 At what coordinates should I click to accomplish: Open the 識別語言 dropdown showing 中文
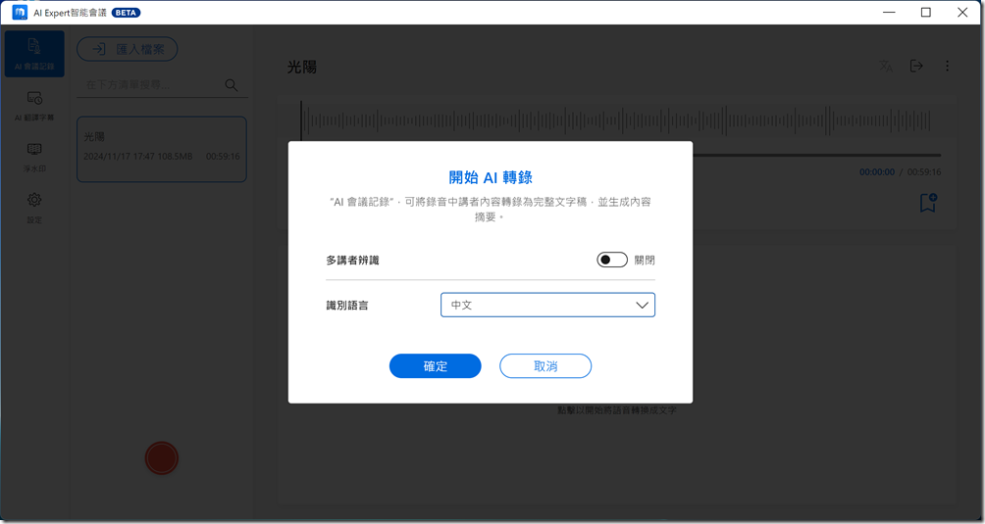tap(547, 305)
